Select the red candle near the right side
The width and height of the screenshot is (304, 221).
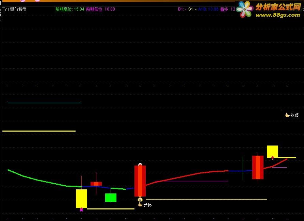258,167
